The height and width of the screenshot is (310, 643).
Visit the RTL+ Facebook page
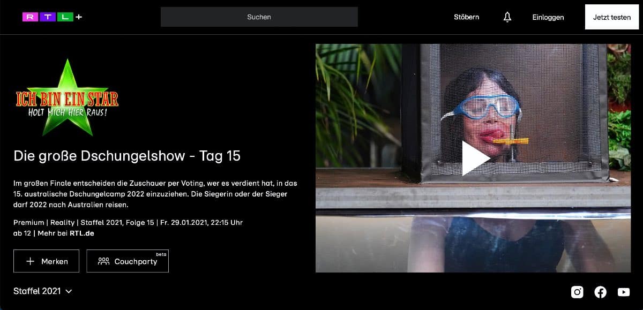(601, 292)
